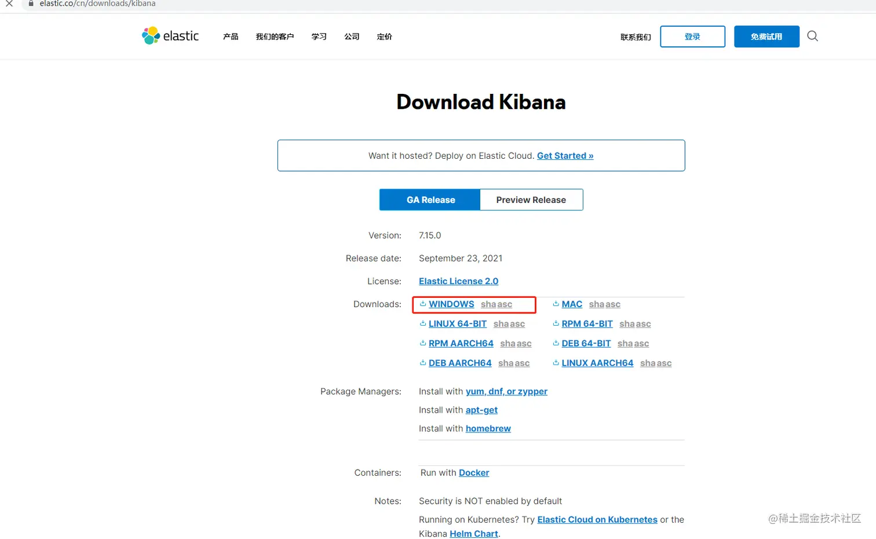Click the browser address bar URL

98,3
